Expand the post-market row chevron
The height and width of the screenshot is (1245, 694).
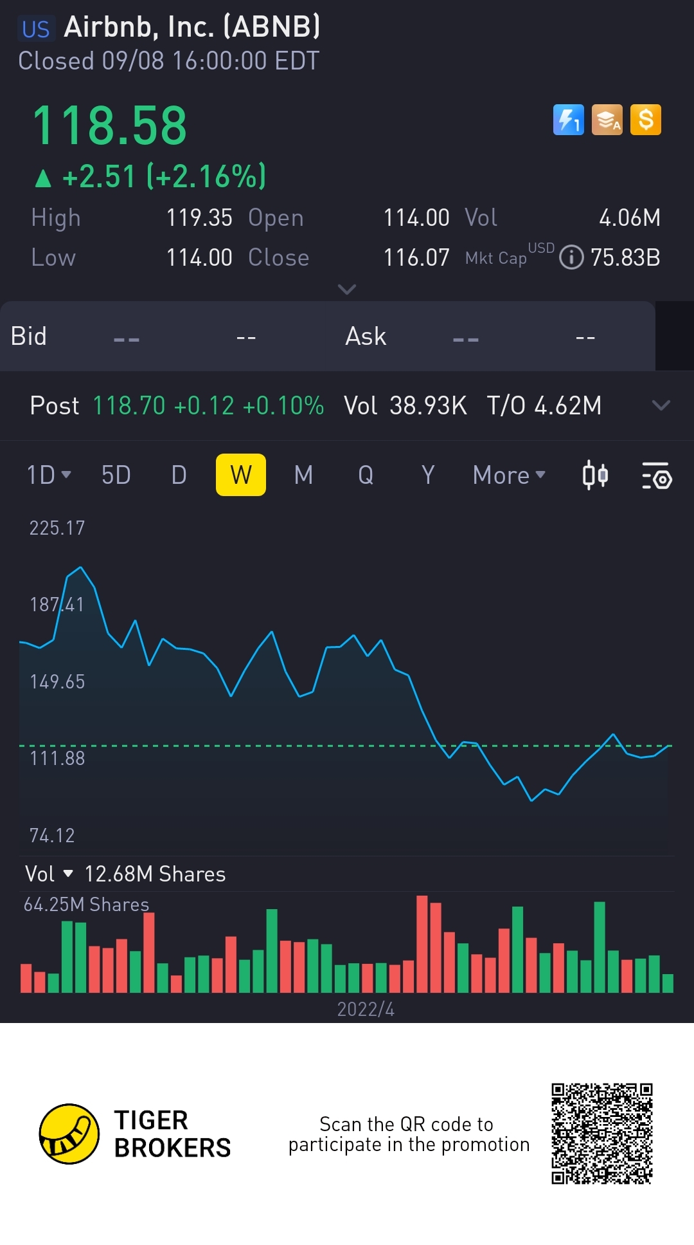tap(661, 405)
